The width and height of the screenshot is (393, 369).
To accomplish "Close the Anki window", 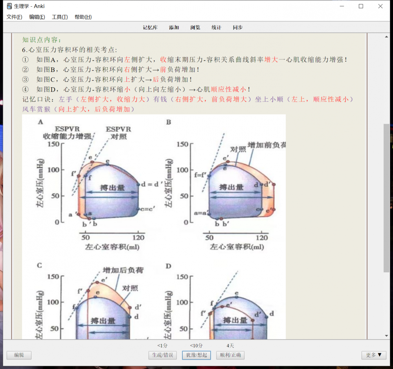I will (380, 6).
